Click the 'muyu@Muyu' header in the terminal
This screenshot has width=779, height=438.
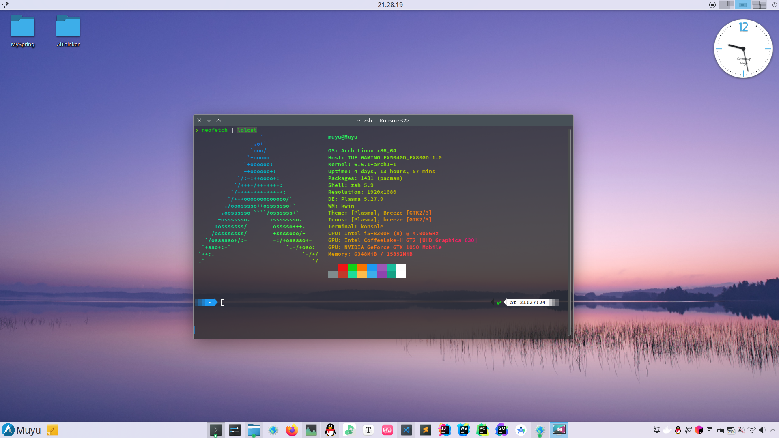[x=343, y=137]
